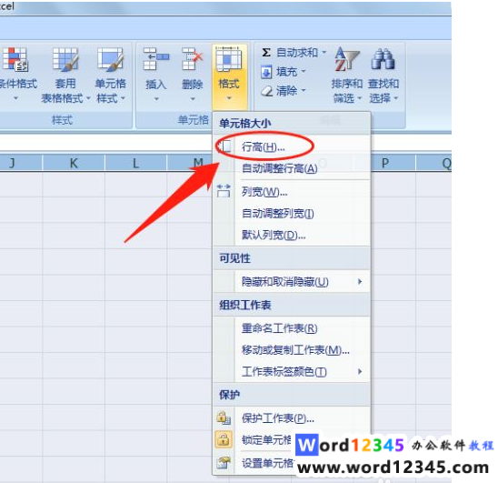This screenshot has width=498, height=483.
Task: Expand the 表格格式 dropdown arrow
Action: (88, 98)
